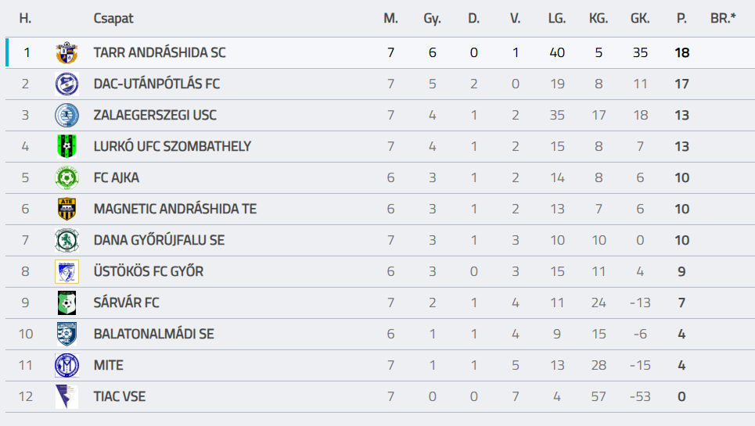The height and width of the screenshot is (426, 755).
Task: Click the P. points column header
Action: click(x=681, y=18)
